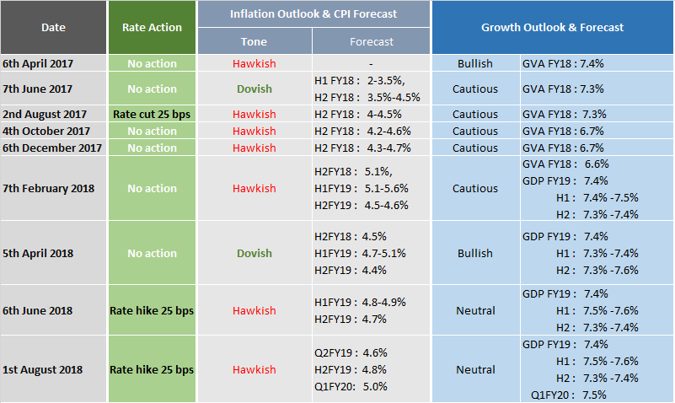Select the Neutral outlook for 1st August 2018

[475, 369]
